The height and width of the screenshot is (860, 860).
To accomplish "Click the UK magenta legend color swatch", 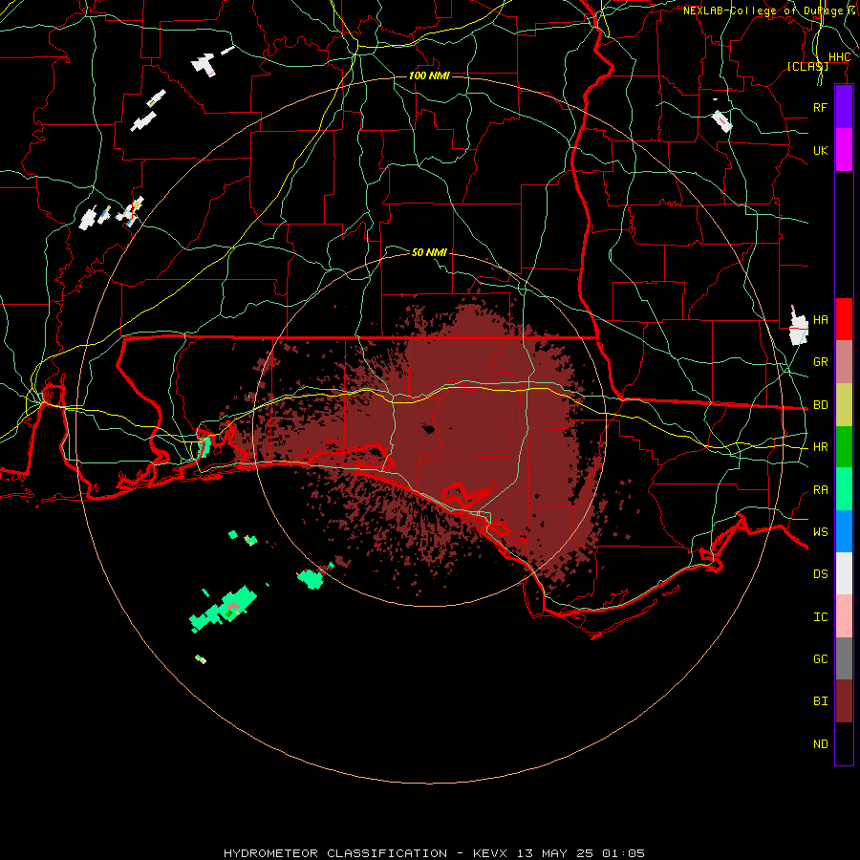I will [844, 149].
